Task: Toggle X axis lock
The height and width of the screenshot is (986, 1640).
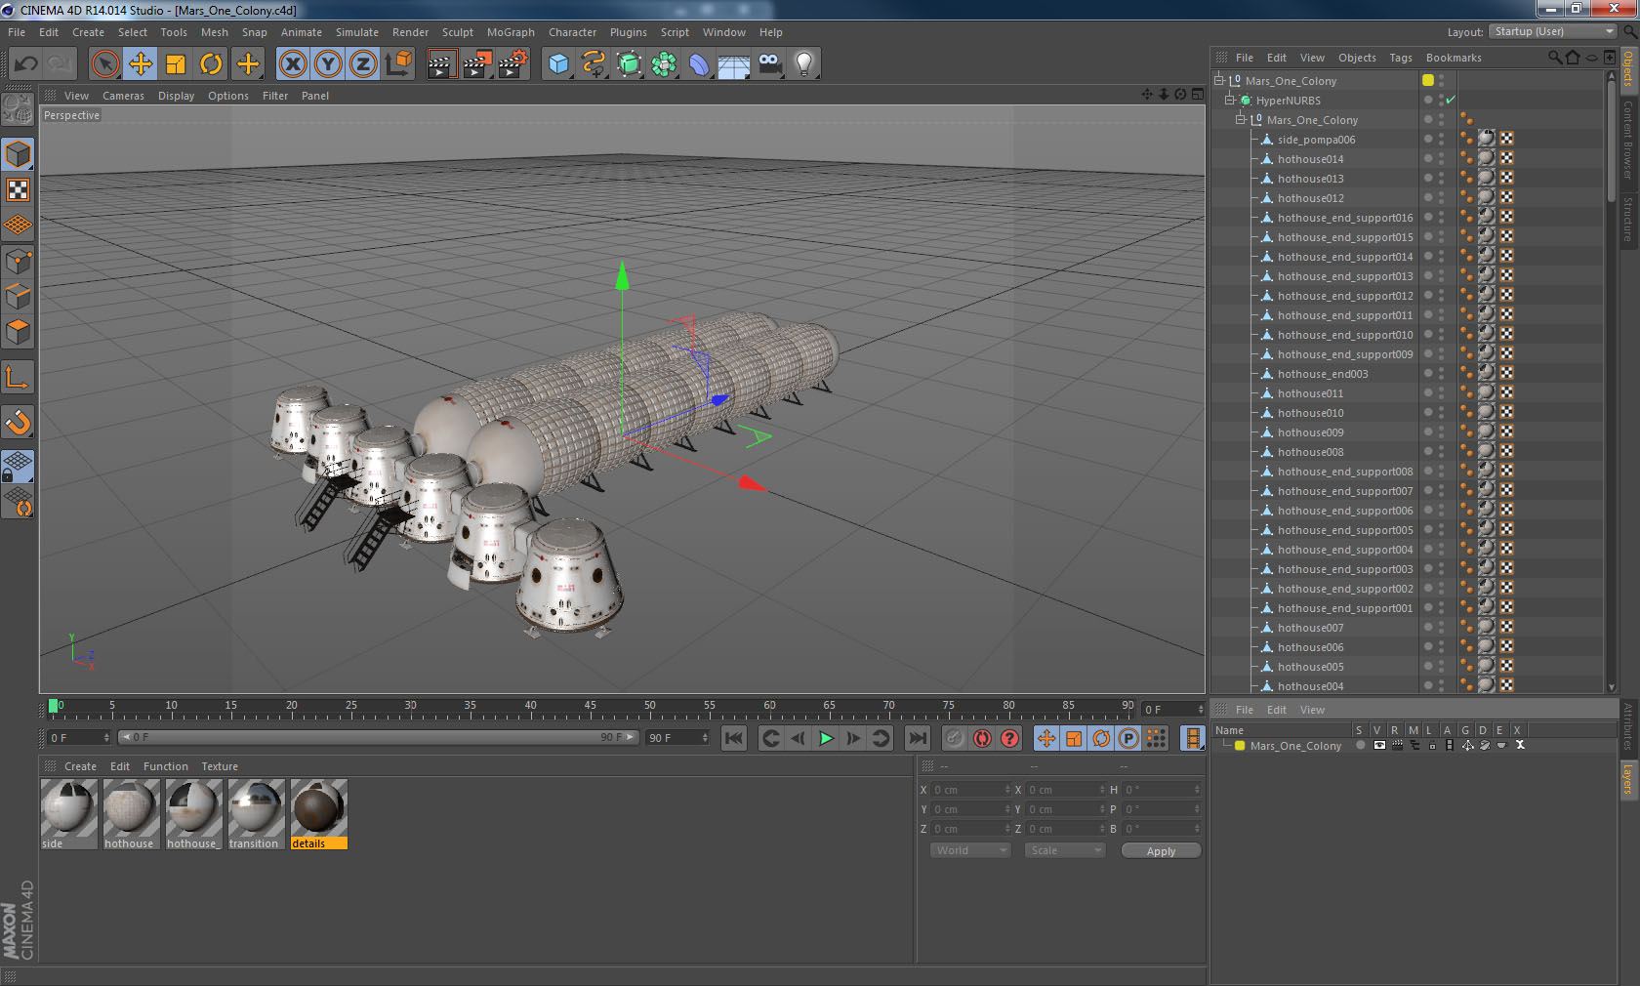Action: [x=292, y=64]
